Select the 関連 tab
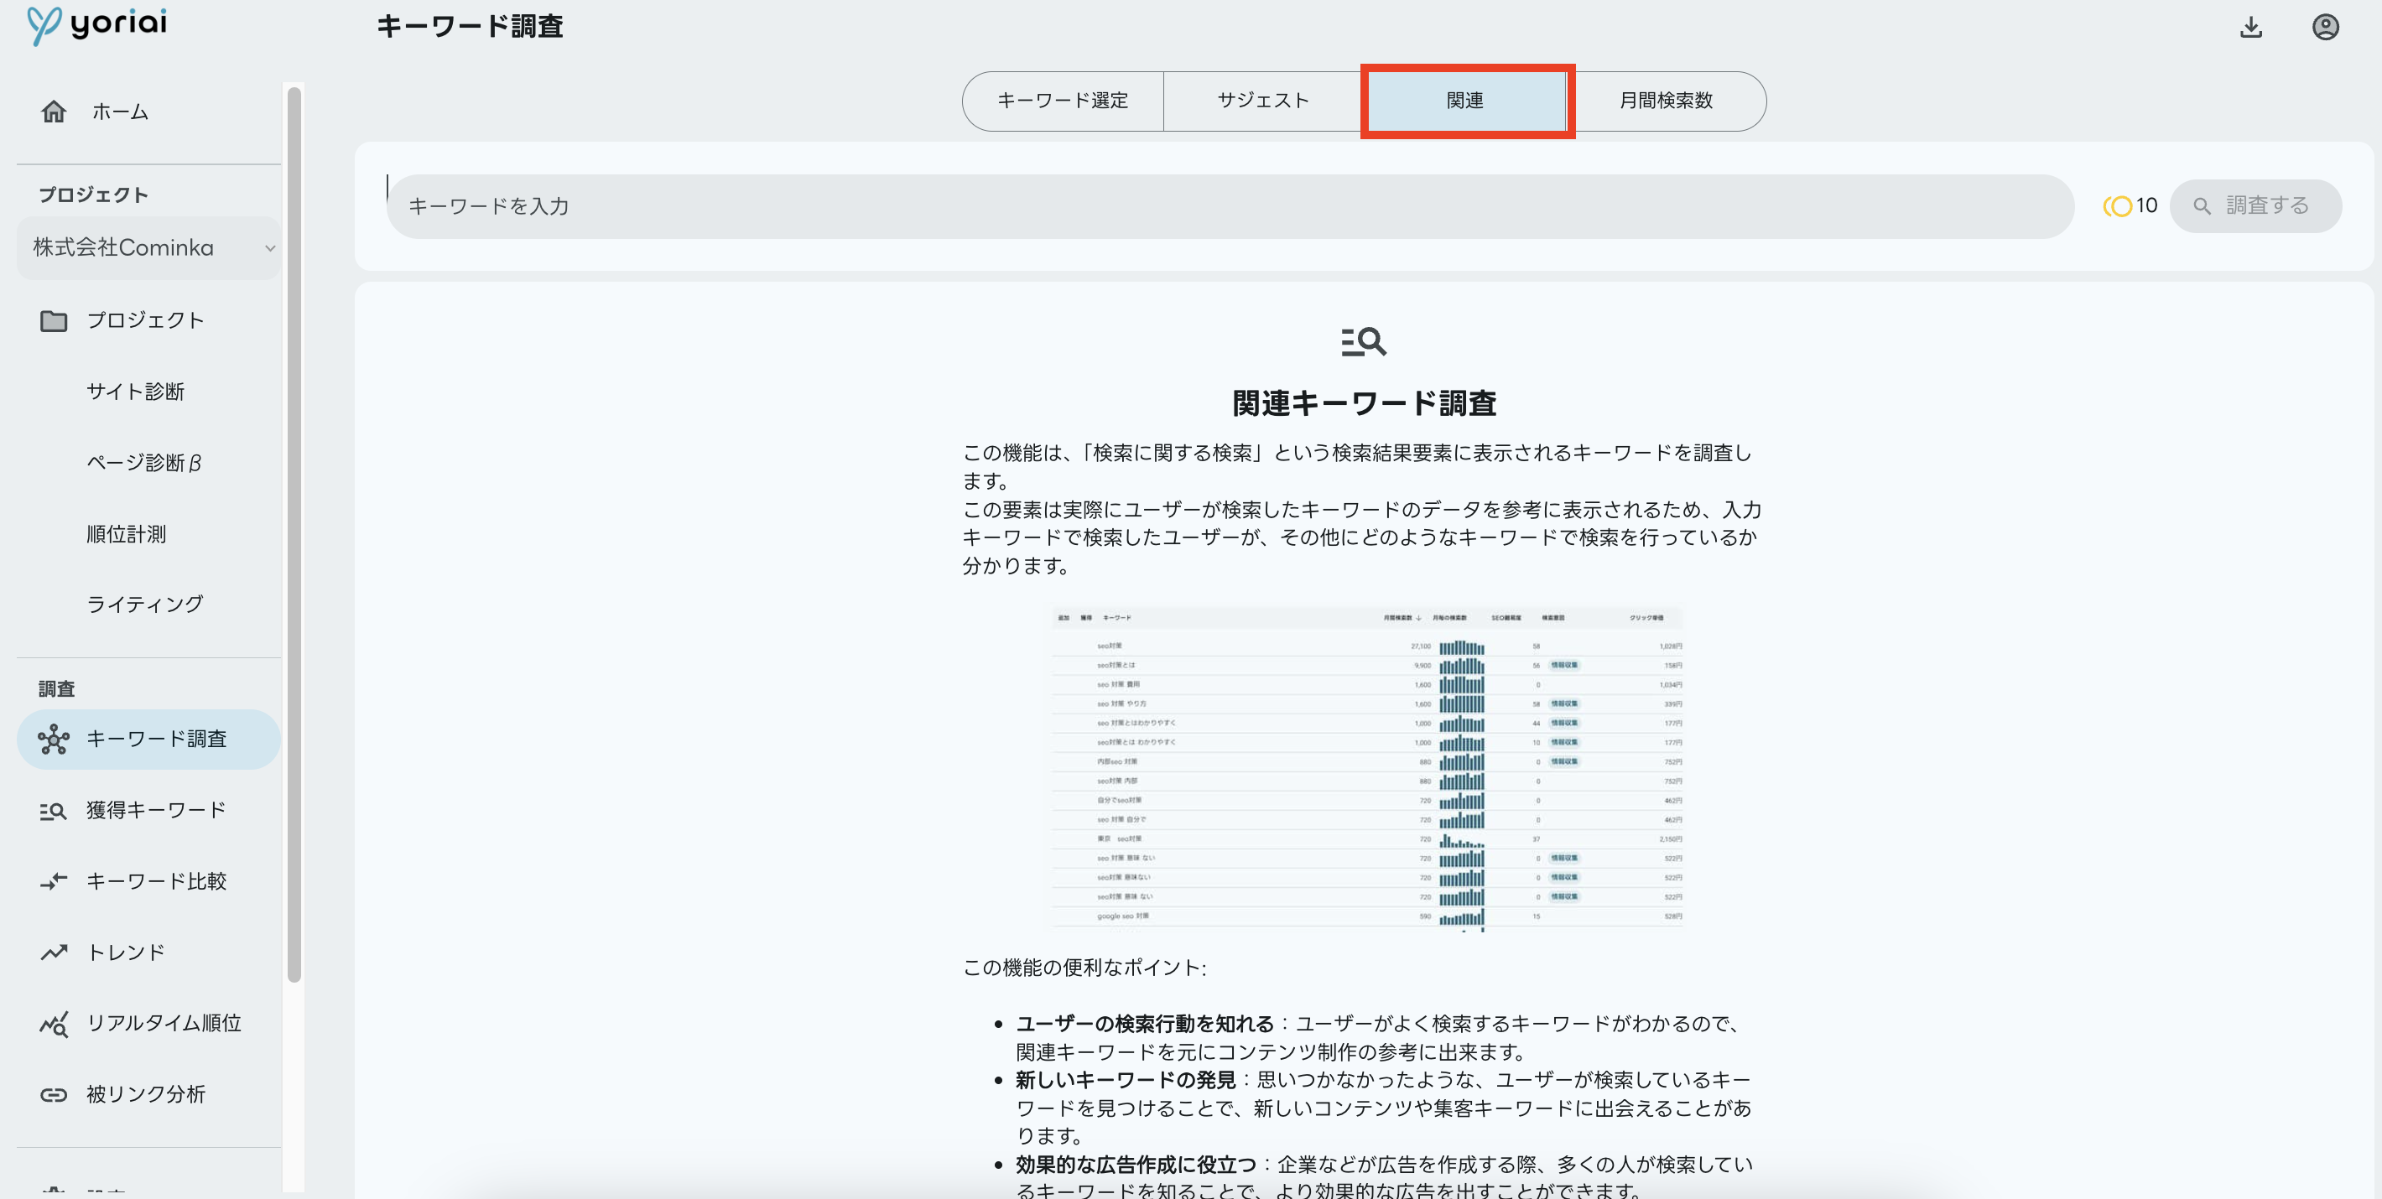 point(1463,100)
